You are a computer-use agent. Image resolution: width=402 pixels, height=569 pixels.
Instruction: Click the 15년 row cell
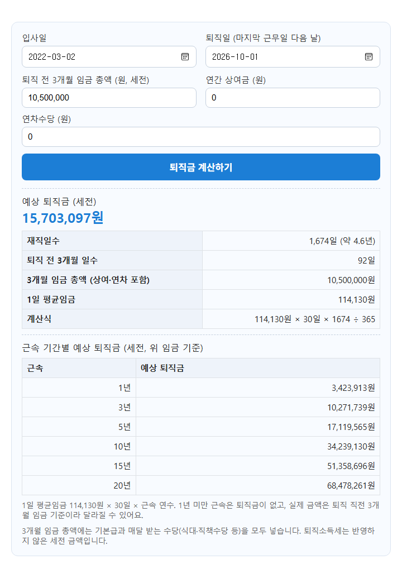tap(79, 466)
